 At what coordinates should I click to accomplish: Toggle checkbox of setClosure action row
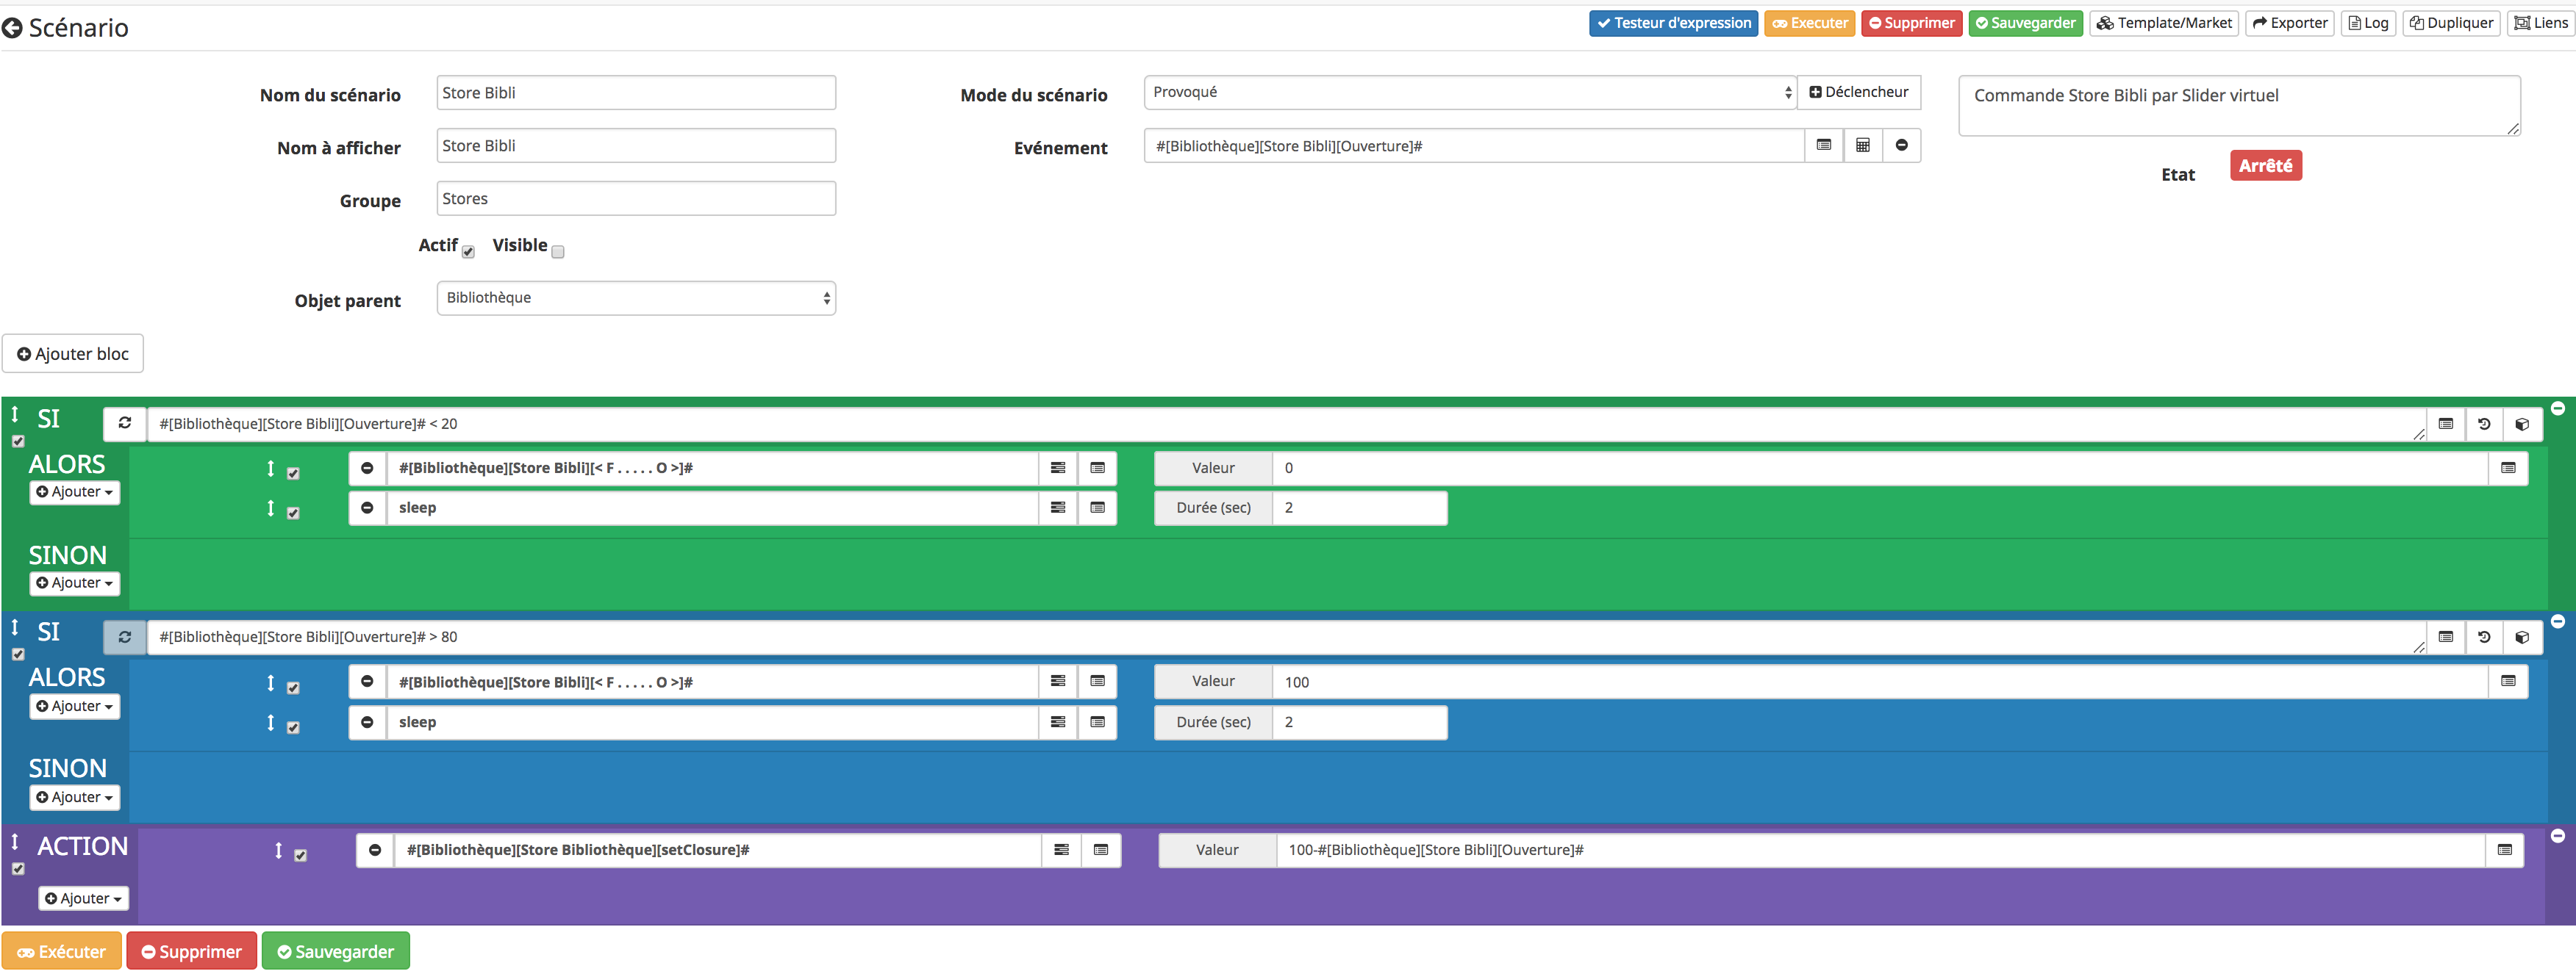point(300,856)
